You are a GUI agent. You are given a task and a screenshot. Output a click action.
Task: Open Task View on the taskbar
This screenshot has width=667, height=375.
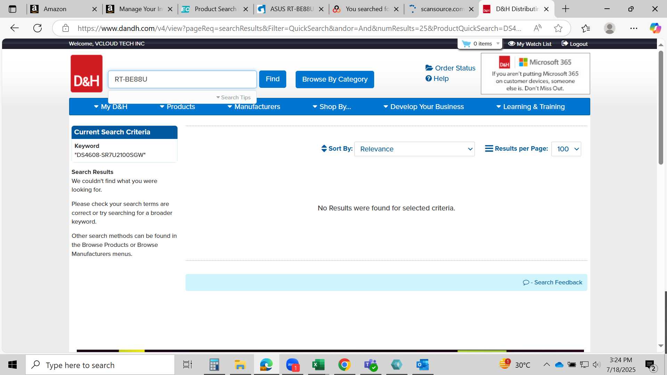click(x=188, y=365)
